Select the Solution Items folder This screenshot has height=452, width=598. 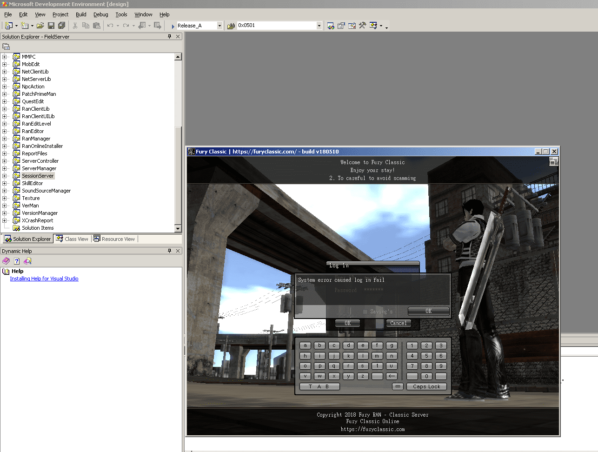click(x=38, y=228)
